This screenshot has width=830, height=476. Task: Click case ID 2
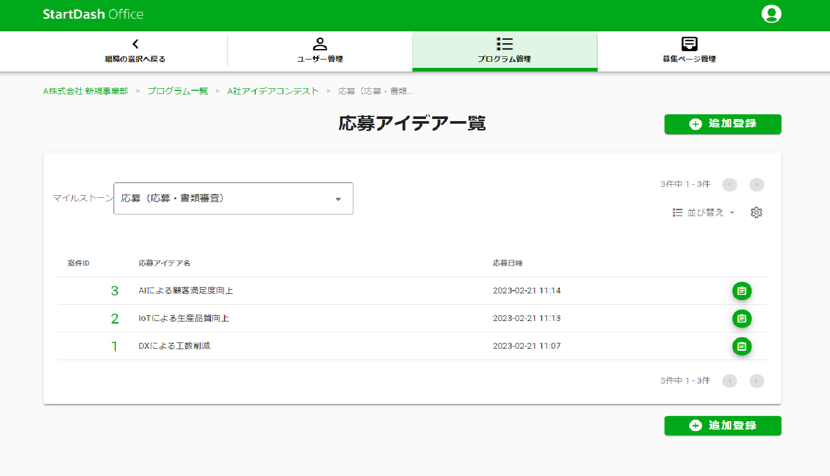(x=115, y=318)
